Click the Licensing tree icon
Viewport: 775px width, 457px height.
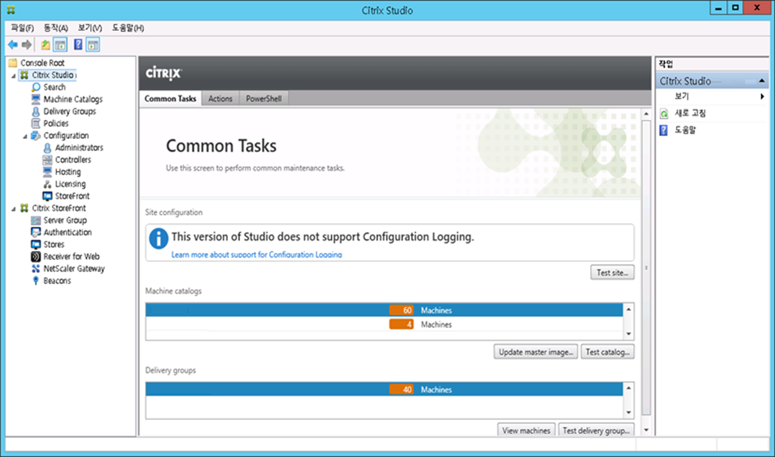(x=48, y=184)
